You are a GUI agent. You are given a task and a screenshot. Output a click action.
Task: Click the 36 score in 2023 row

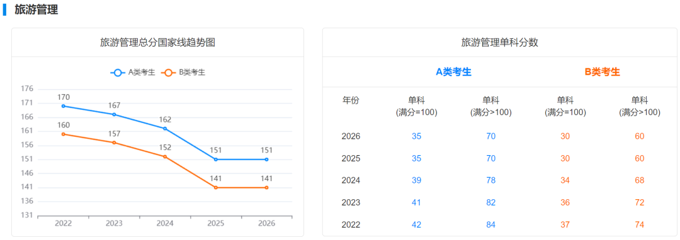click(x=565, y=202)
